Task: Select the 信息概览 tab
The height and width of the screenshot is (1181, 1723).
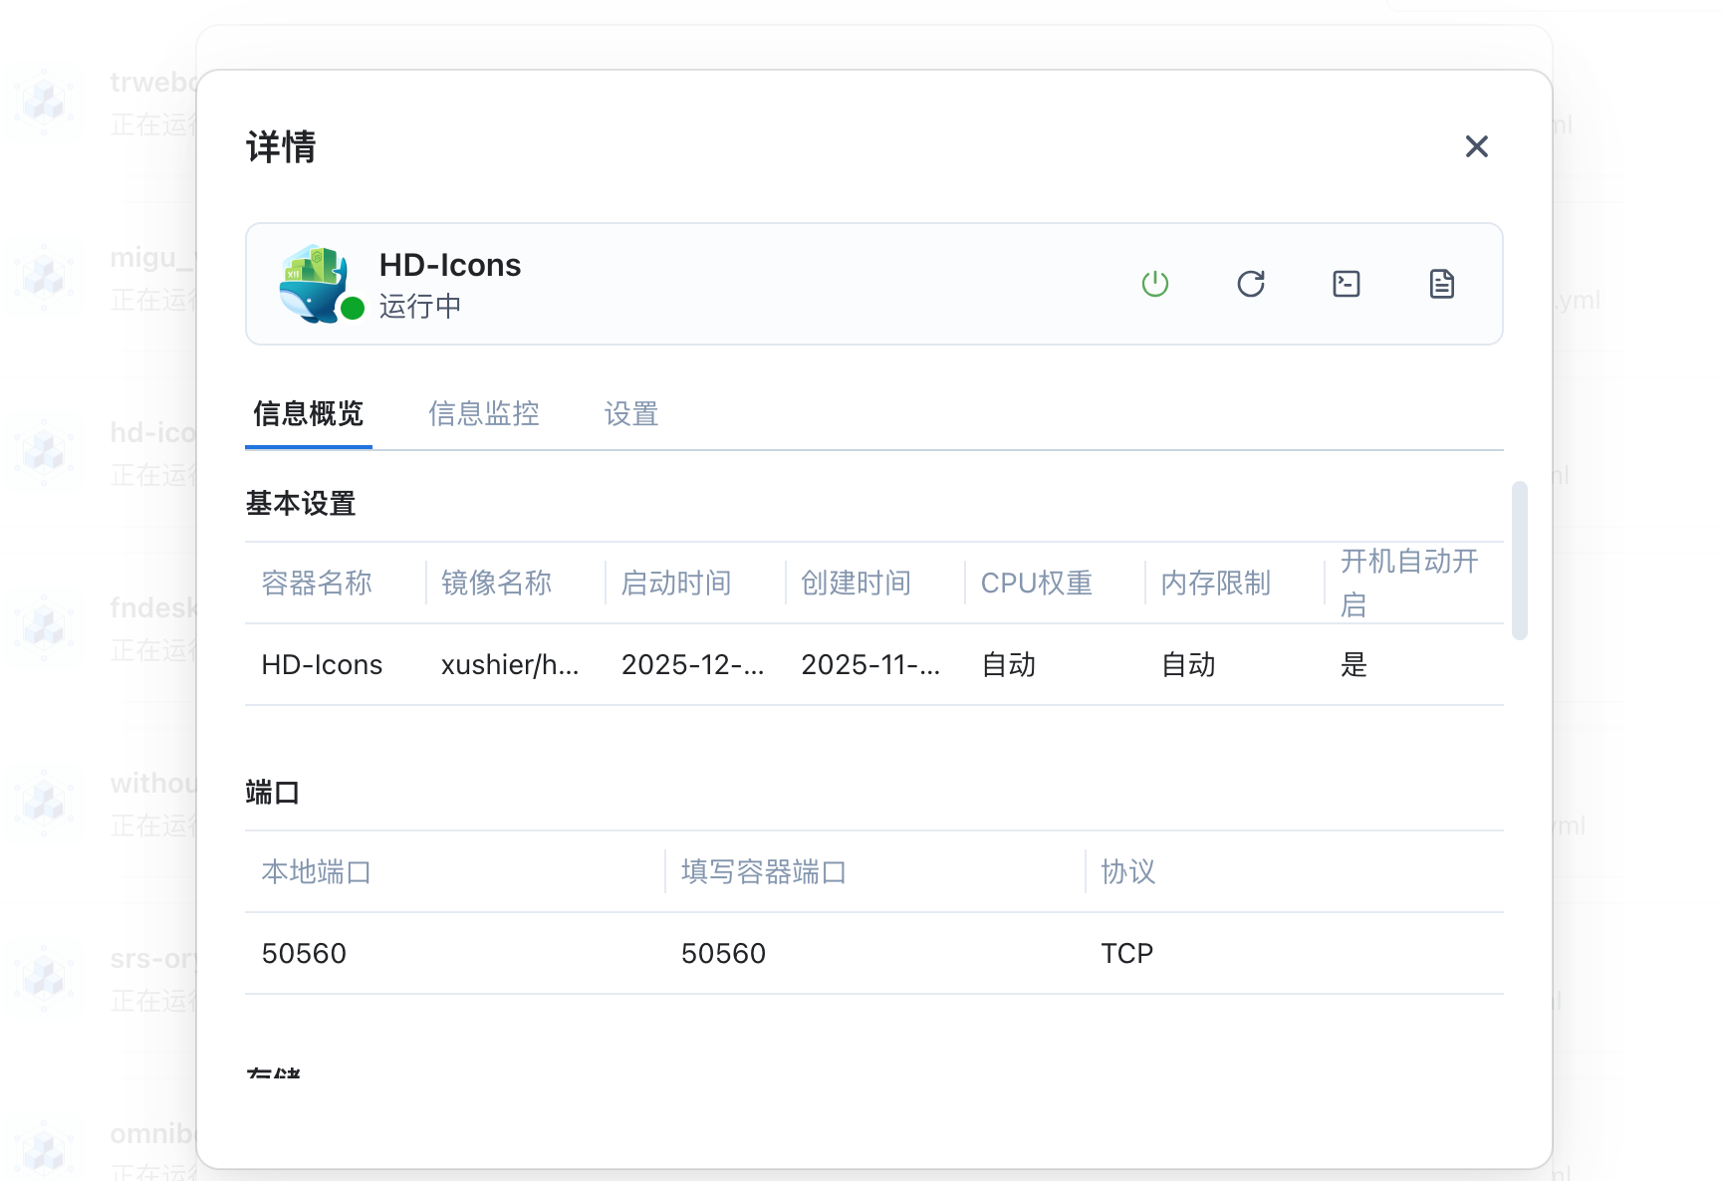Action: pyautogui.click(x=308, y=413)
